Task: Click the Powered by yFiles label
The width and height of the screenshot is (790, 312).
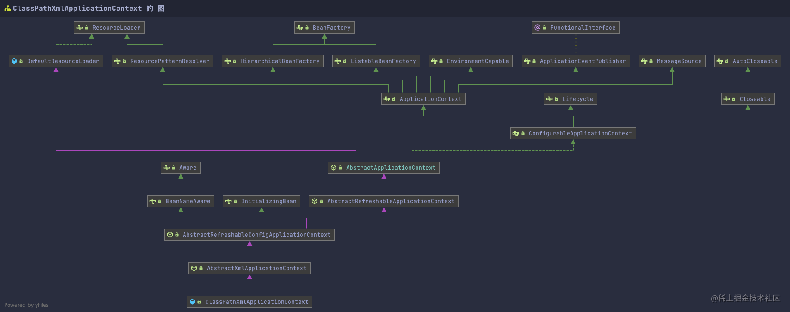Action: 26,305
